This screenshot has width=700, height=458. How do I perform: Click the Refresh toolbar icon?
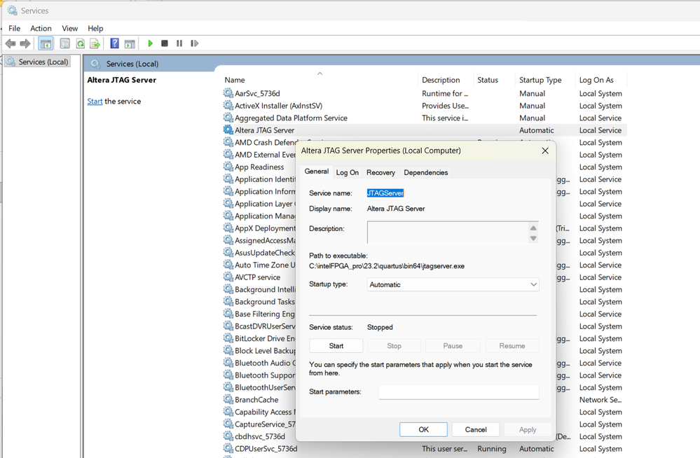[x=80, y=43]
